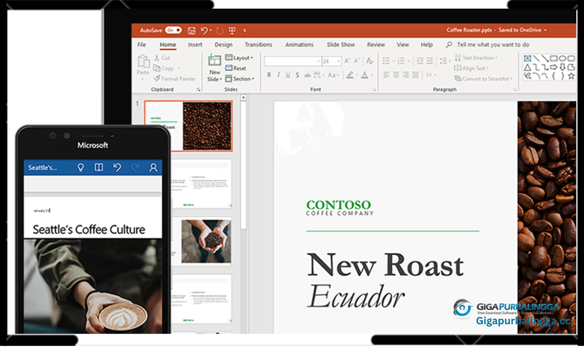
Task: Turn off the AutoSave switch
Action: (173, 30)
